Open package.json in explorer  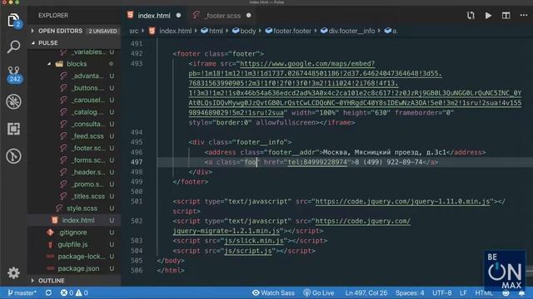click(x=78, y=268)
